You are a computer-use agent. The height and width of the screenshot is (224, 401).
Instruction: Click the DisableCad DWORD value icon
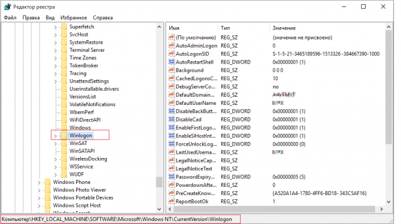[x=172, y=119]
